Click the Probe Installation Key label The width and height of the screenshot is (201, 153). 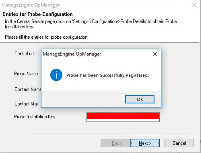click(x=35, y=116)
